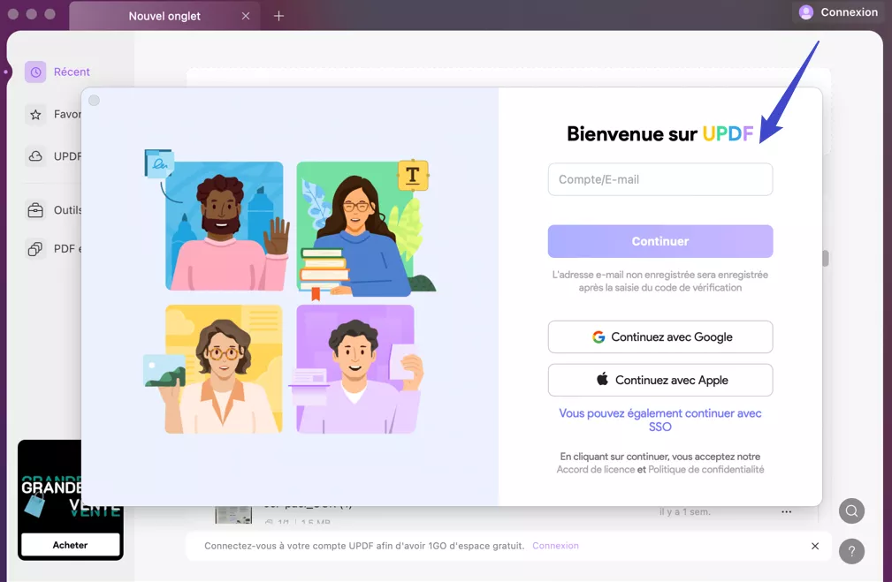The image size is (892, 582).
Task: Select the Favoris star icon in sidebar
Action: click(35, 115)
